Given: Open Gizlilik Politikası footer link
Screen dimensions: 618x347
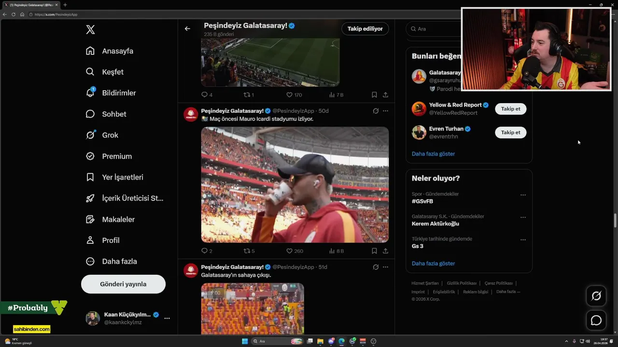Looking at the screenshot, I should [462, 283].
